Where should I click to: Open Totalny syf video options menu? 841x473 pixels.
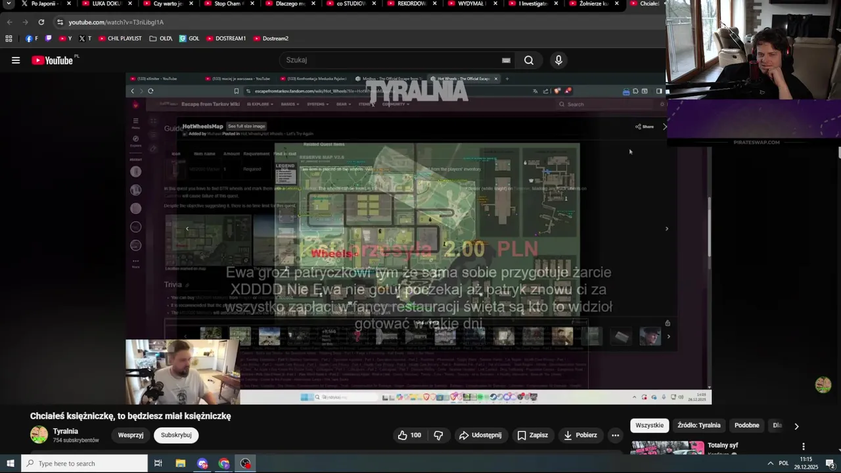(803, 447)
